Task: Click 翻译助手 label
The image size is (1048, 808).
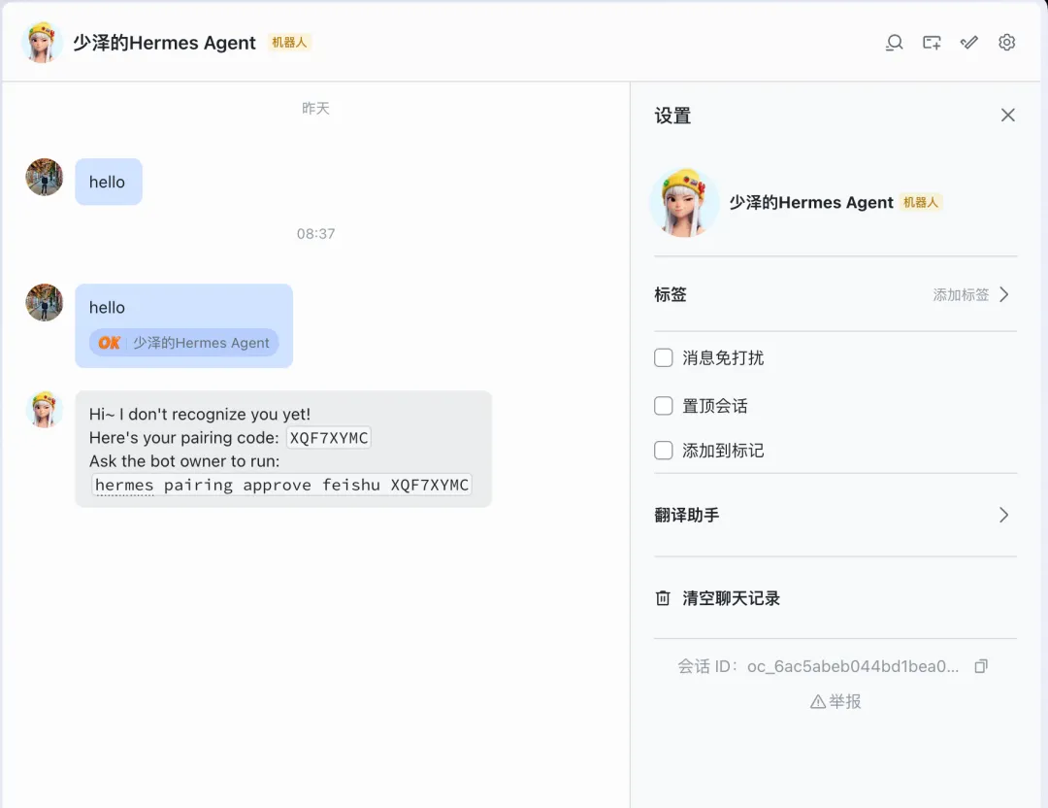Action: [686, 515]
